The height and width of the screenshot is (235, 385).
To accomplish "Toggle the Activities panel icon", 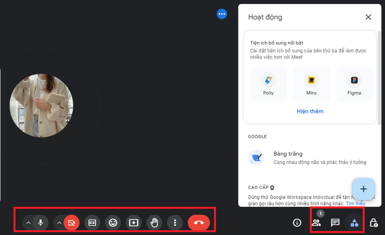I will (355, 223).
